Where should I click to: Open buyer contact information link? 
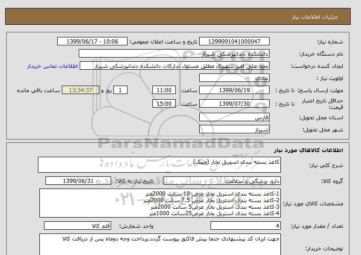click(53, 66)
